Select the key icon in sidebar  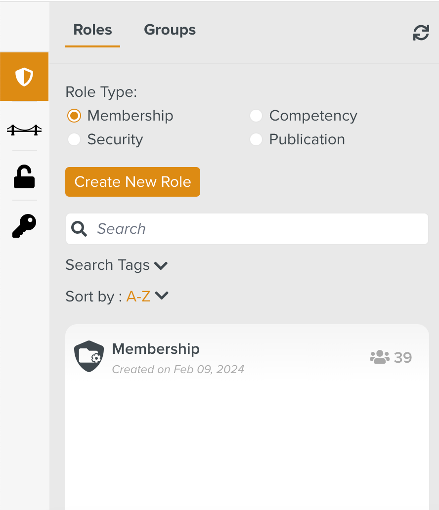[24, 226]
